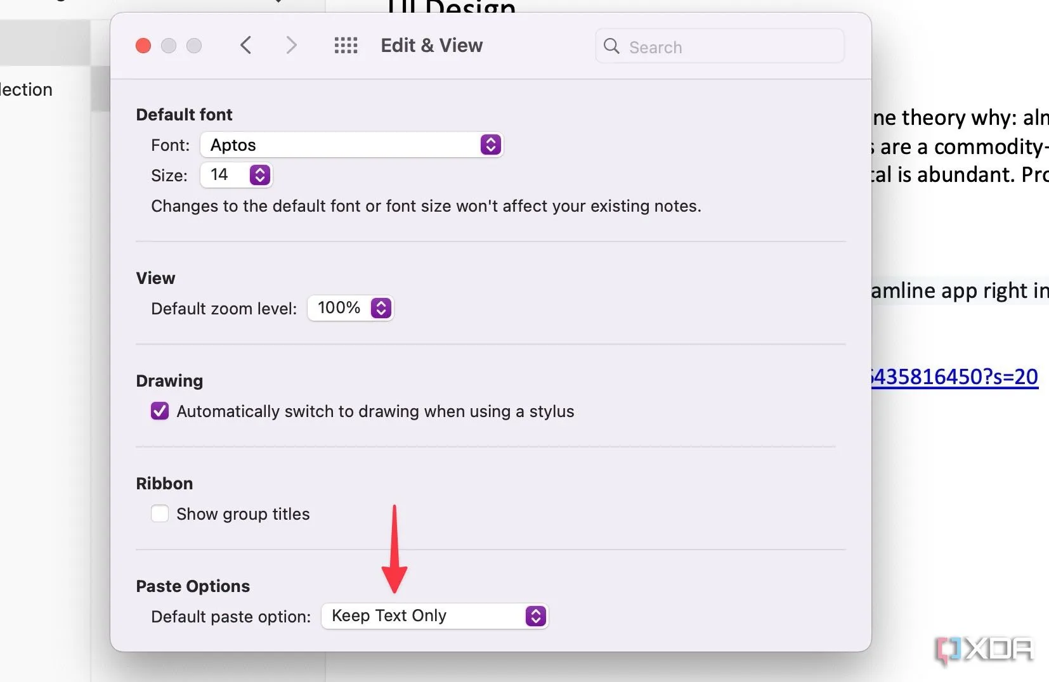Go forward with the right chevron
This screenshot has height=682, width=1049.
click(291, 45)
